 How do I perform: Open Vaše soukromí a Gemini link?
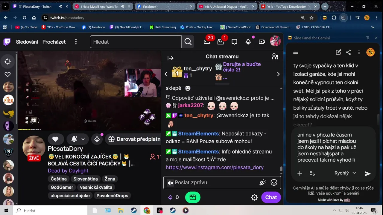click(x=338, y=193)
